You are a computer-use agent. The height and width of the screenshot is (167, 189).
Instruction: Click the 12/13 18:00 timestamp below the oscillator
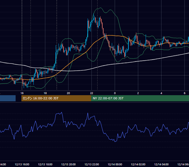(x=45, y=164)
